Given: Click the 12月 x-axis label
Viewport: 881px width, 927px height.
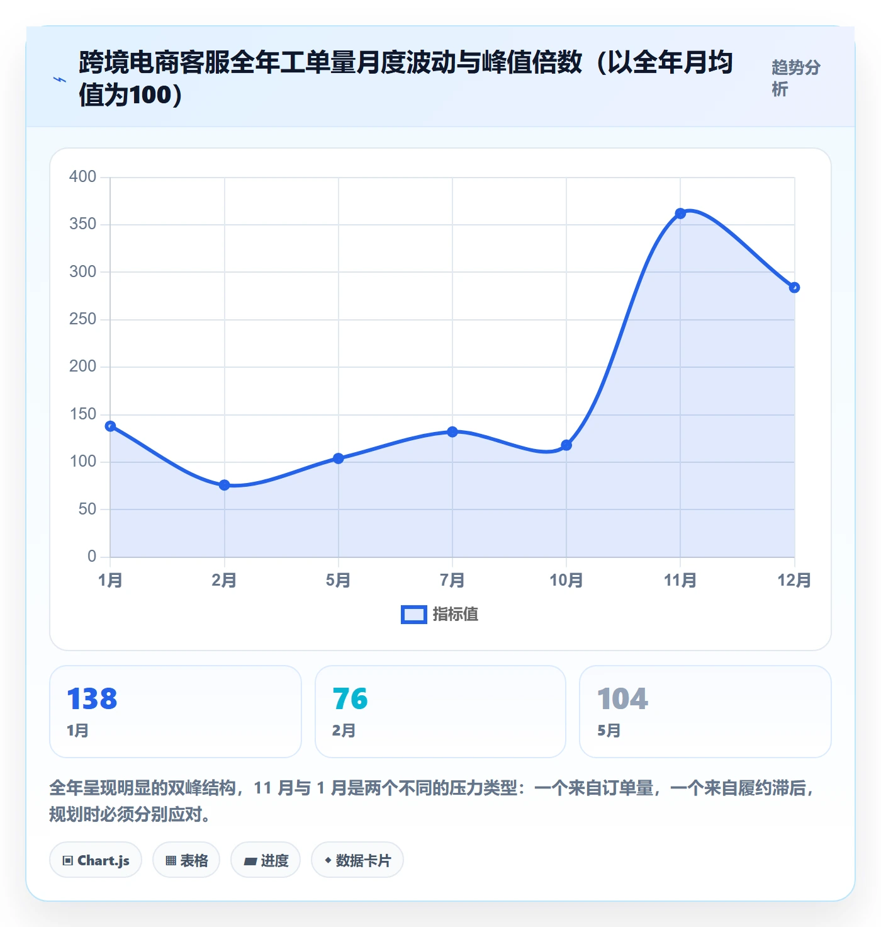Looking at the screenshot, I should click(x=794, y=580).
